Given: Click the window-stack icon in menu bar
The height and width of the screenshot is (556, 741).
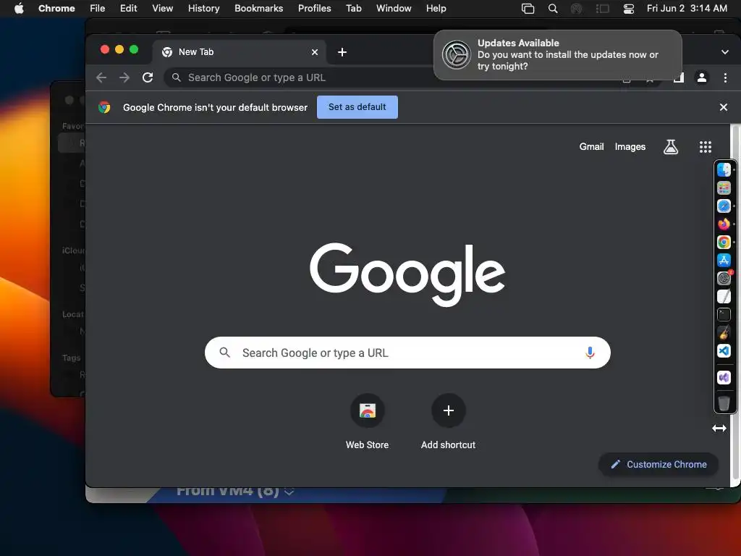Looking at the screenshot, I should point(528,9).
